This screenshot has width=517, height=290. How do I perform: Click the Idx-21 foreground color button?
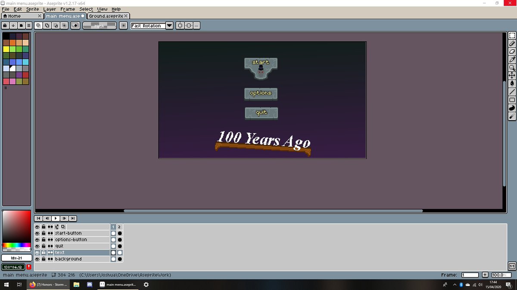(x=16, y=258)
